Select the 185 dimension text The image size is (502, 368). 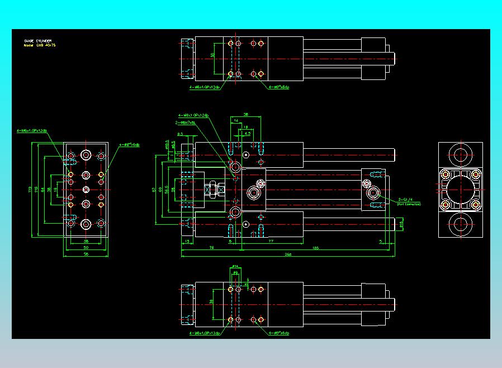coord(315,248)
